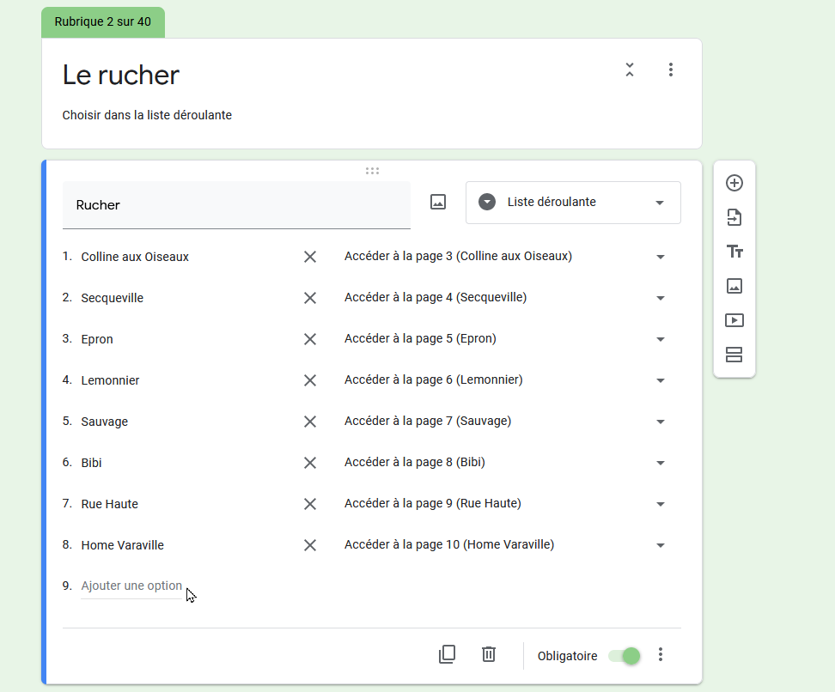Remove the Colline aux Oiseaux option
This screenshot has width=835, height=692.
(x=310, y=257)
